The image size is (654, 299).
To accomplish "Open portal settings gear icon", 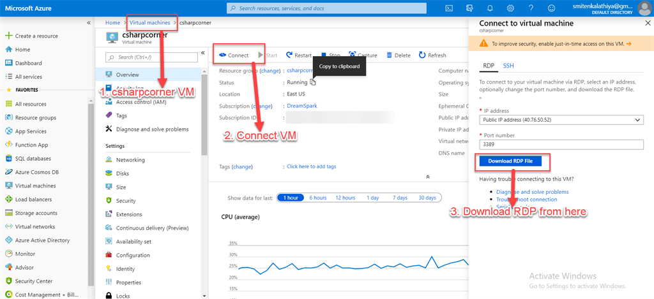I will coord(510,8).
